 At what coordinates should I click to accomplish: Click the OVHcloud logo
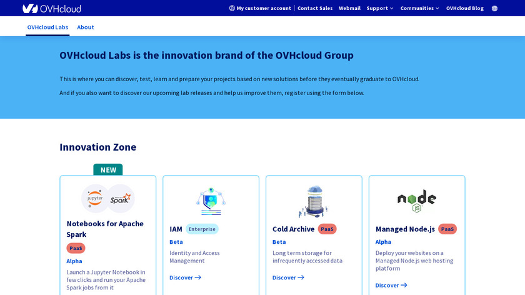[52, 8]
